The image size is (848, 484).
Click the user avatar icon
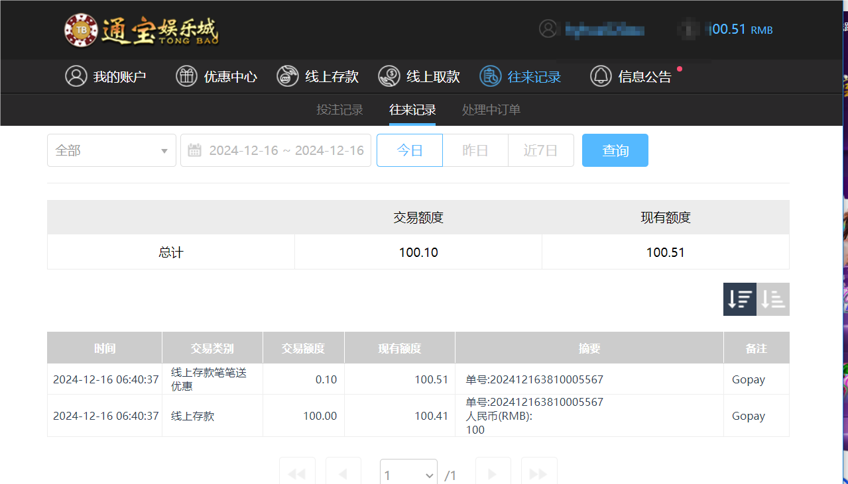(548, 29)
